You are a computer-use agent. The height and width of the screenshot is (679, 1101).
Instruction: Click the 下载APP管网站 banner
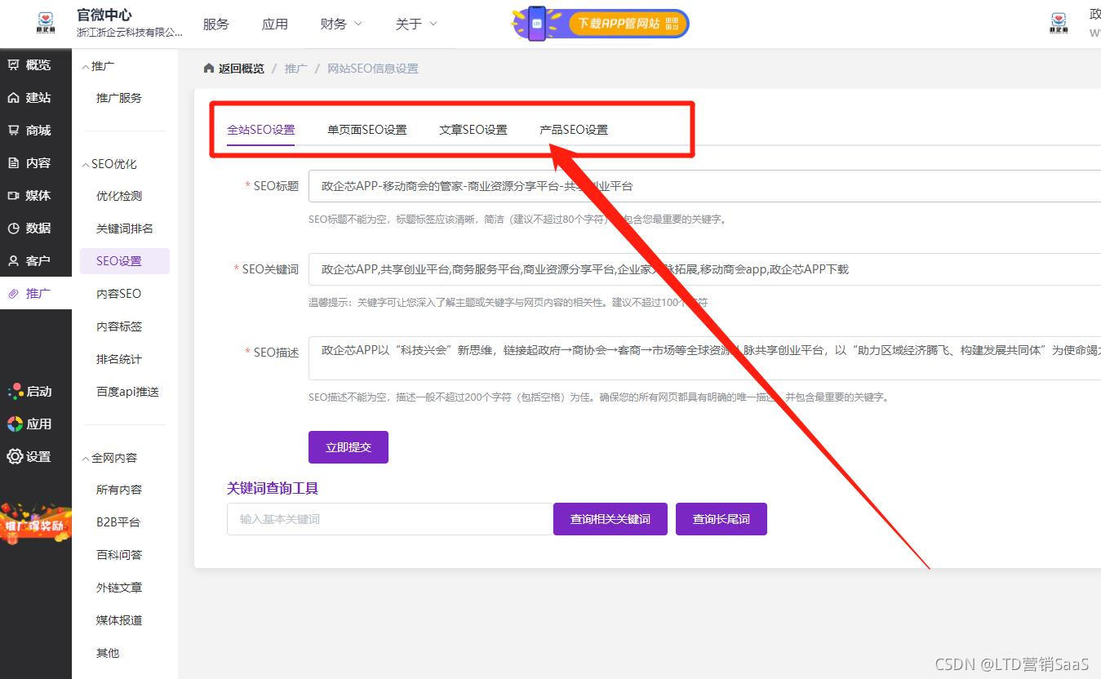point(600,24)
